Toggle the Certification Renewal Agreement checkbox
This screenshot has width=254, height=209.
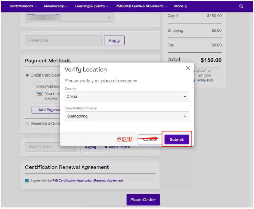pos(27,181)
